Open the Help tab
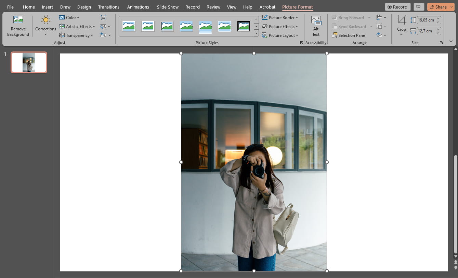458x278 pixels. 248,7
